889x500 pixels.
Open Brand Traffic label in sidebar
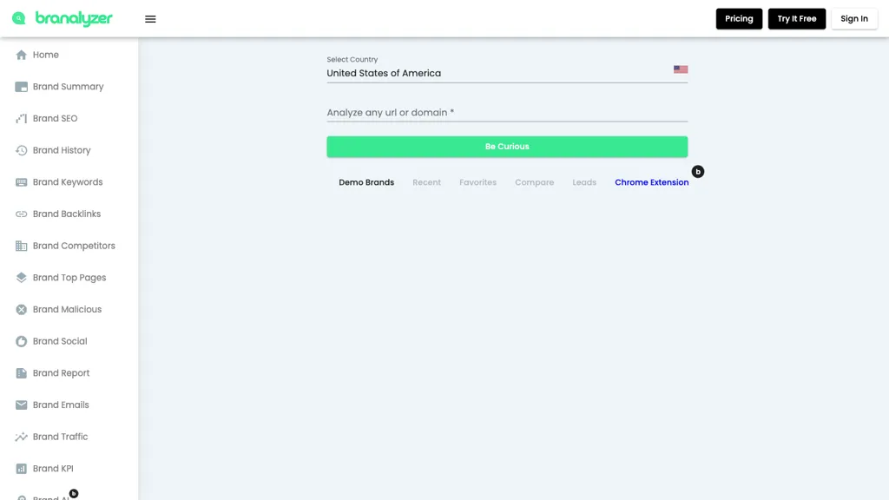(x=60, y=437)
